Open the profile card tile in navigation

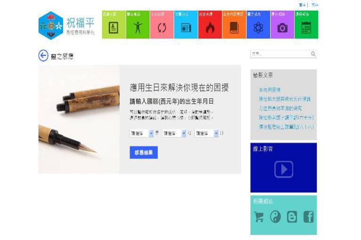114,24
